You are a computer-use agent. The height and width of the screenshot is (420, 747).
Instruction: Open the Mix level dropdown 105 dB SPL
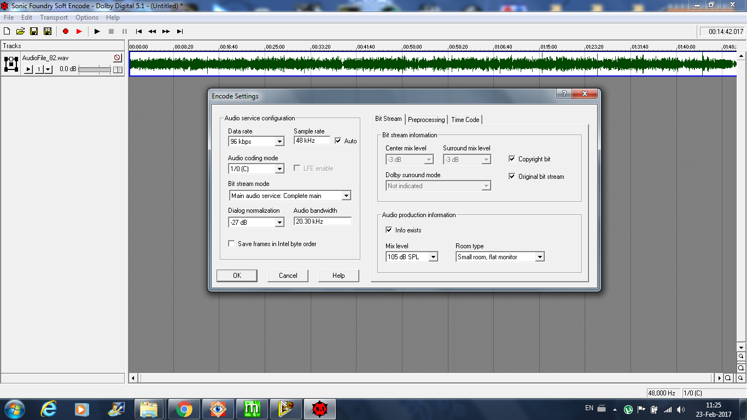pyautogui.click(x=433, y=257)
